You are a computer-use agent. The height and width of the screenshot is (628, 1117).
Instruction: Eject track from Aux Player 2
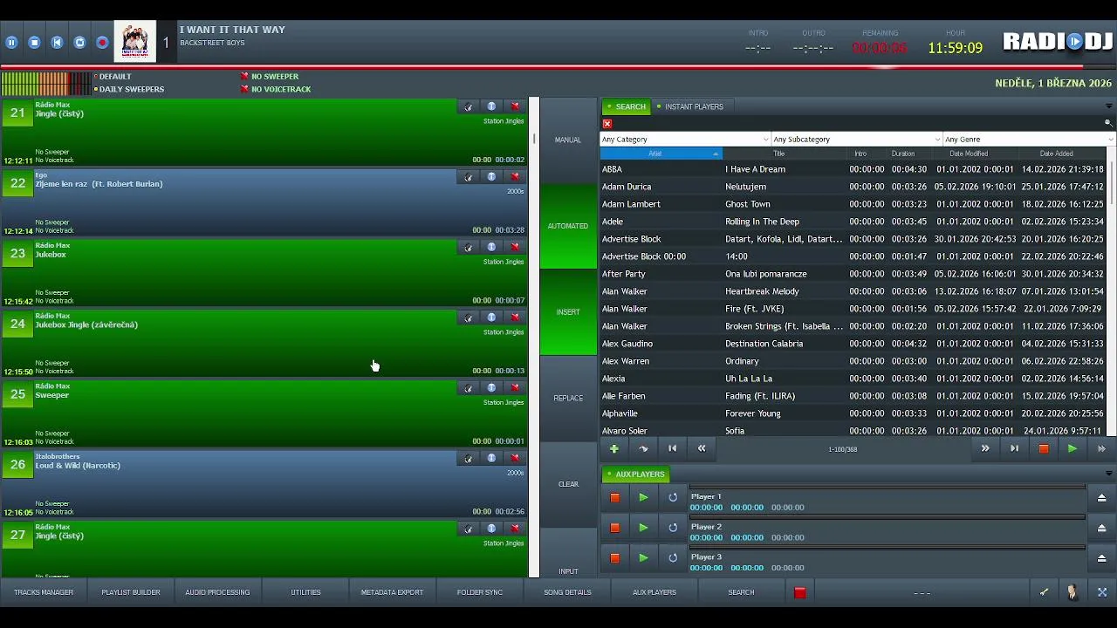1101,528
